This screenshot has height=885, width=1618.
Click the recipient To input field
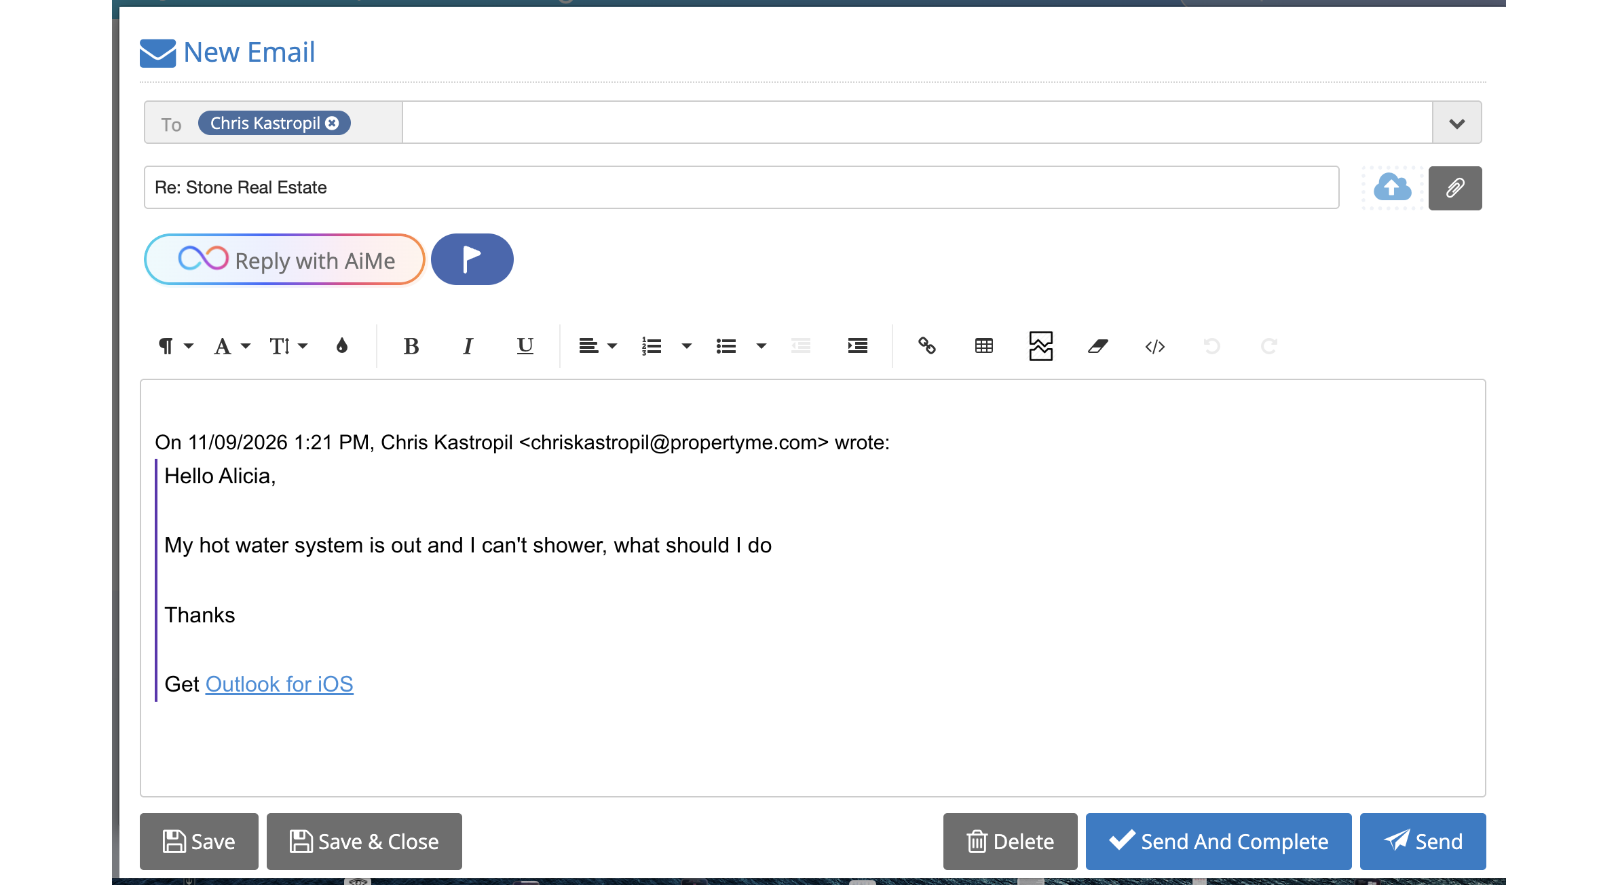(x=918, y=123)
